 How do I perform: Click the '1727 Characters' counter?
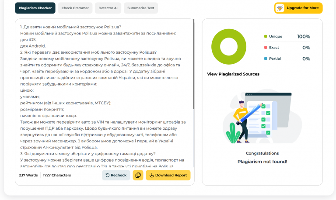(57, 175)
